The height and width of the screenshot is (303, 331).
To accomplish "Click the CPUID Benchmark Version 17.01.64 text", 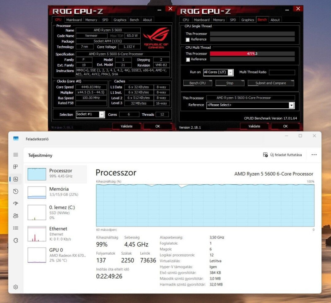I will [271, 118].
